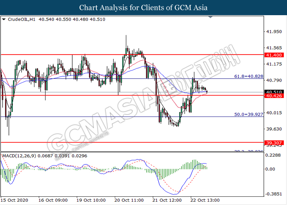Click the OHLC values 40.540 40.550 40.480 40.510
This screenshot has width=287, height=205.
click(72, 19)
